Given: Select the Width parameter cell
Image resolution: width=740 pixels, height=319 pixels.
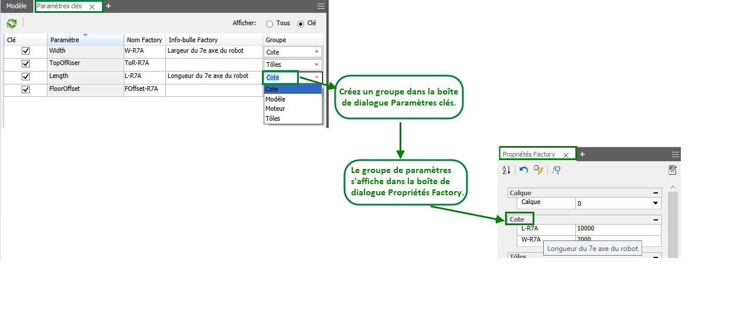Looking at the screenshot, I should pos(86,52).
